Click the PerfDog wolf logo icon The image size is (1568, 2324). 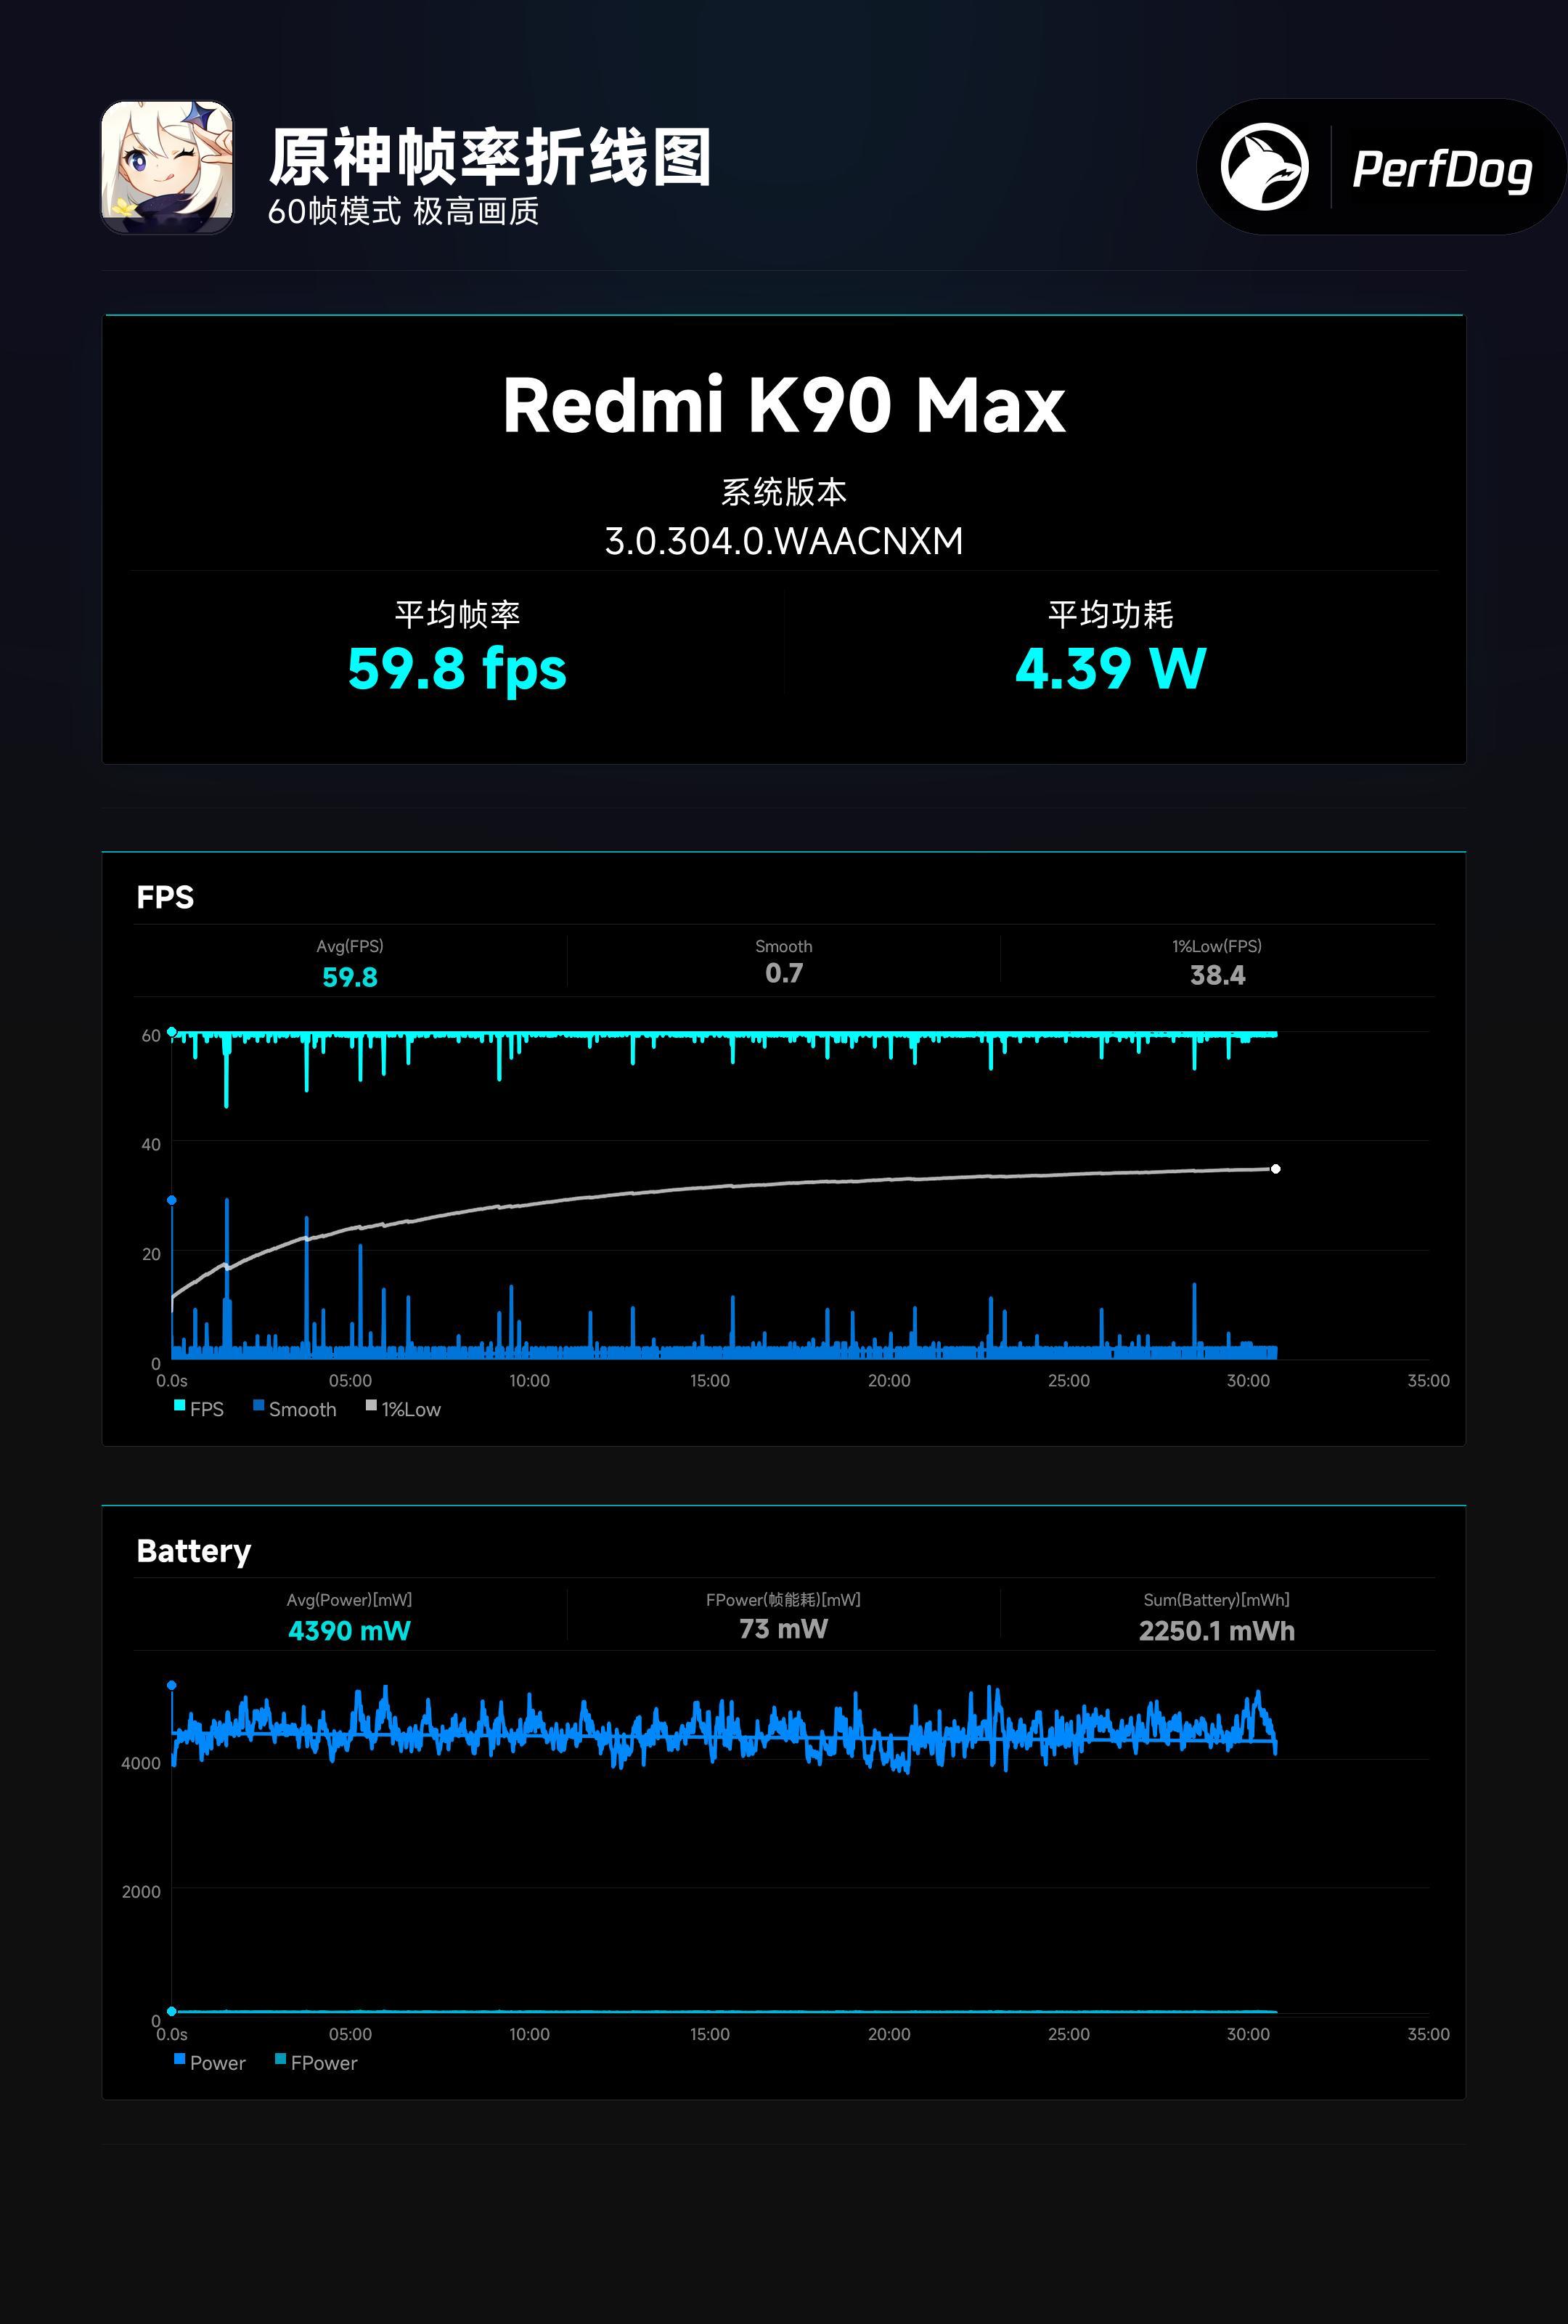click(x=1264, y=167)
